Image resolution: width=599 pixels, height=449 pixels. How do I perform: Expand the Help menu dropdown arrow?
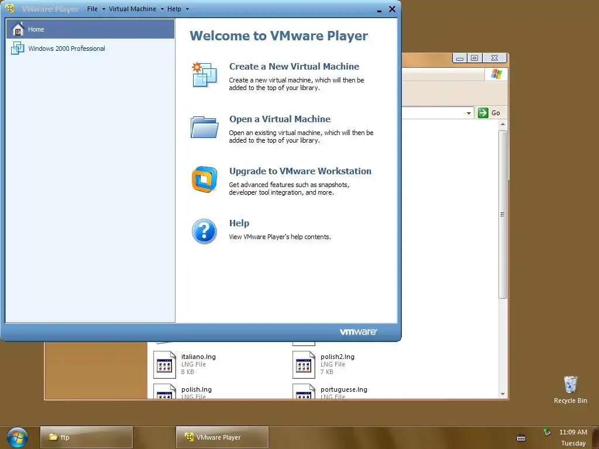click(x=187, y=9)
